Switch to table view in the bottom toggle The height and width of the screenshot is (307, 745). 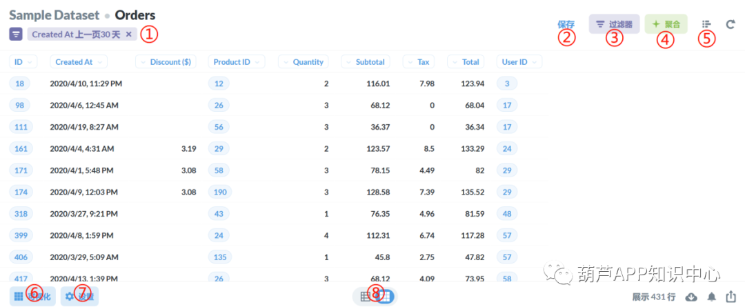[365, 297]
